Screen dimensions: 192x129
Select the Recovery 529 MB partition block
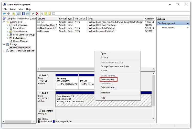[x=67, y=81]
